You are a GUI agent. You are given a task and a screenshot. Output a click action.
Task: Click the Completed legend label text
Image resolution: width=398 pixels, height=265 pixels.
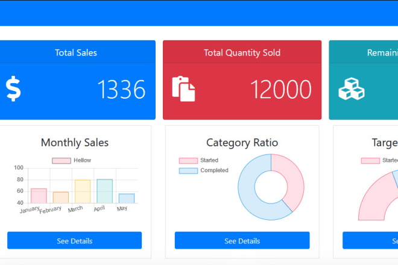click(x=214, y=170)
